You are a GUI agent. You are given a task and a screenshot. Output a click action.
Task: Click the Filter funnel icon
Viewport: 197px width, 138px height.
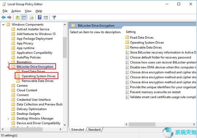(54, 17)
